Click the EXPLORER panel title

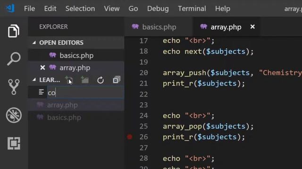tap(53, 27)
